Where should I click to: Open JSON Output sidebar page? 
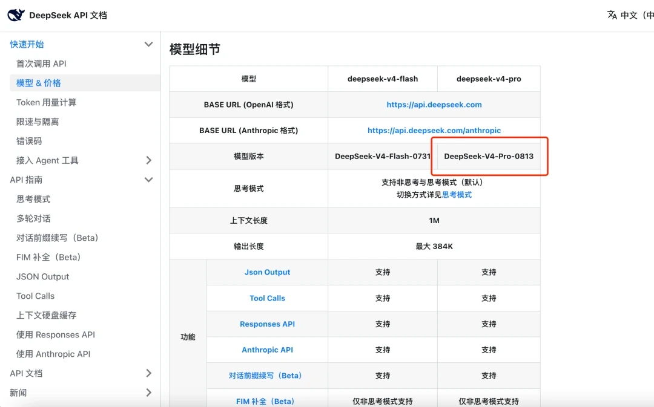(42, 276)
